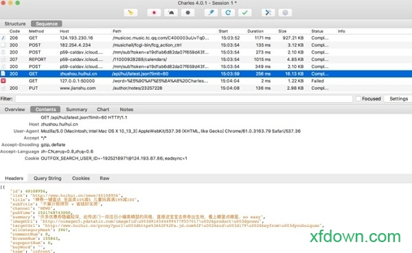Click into the Filter input field
Image resolution: width=412 pixels, height=253 pixels.
[183, 99]
